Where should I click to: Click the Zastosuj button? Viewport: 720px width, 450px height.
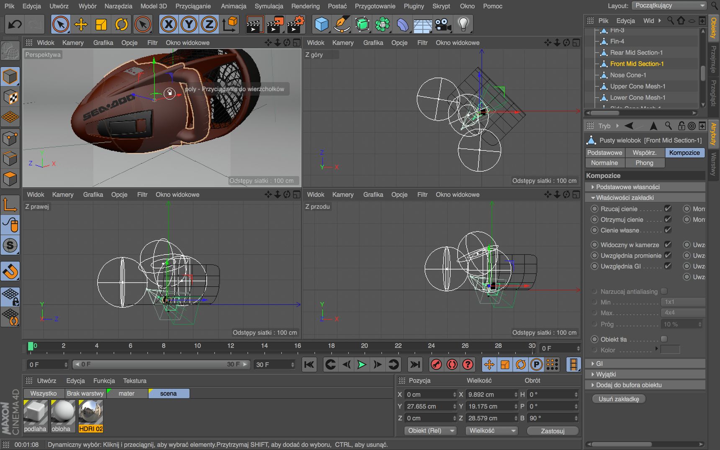pos(553,431)
